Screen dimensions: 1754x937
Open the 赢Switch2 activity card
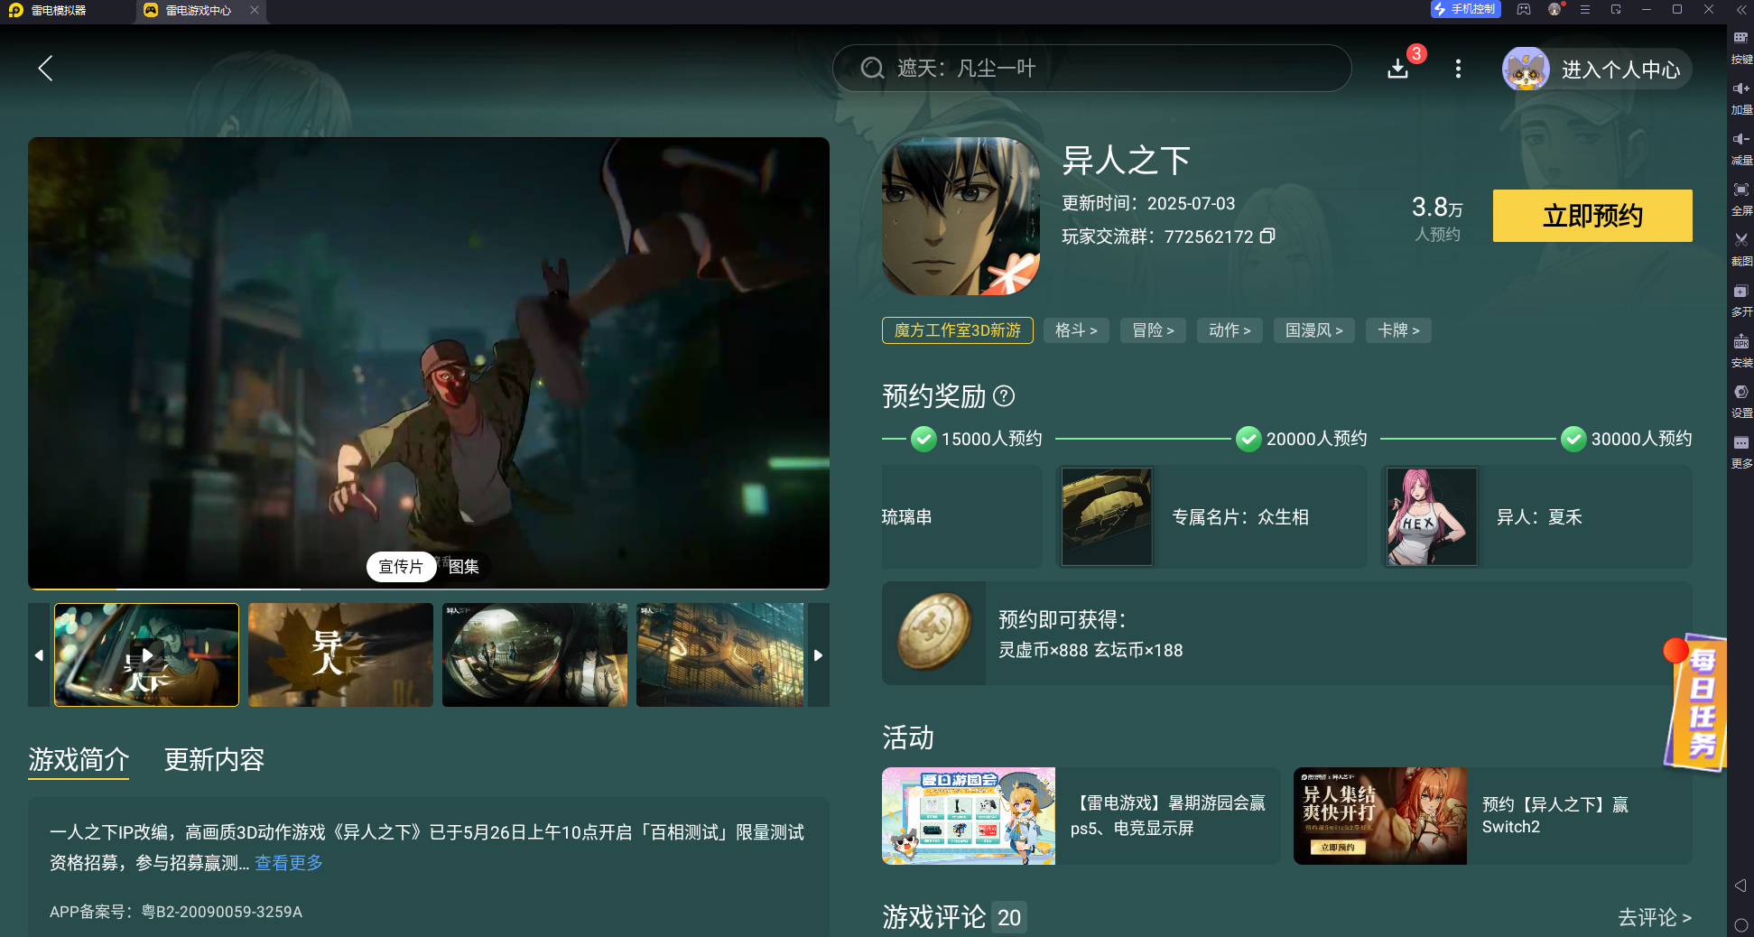[x=1492, y=816]
